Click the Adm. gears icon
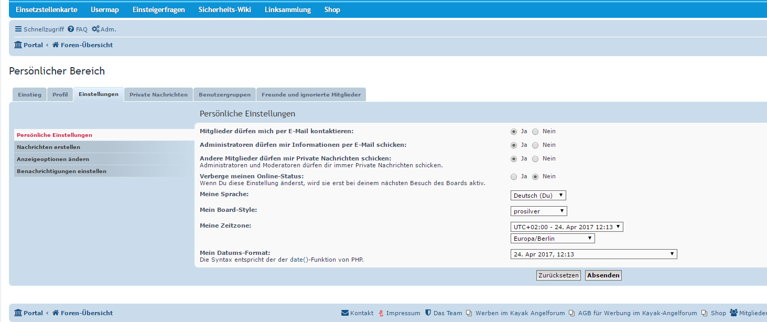The height and width of the screenshot is (322, 767). (95, 29)
